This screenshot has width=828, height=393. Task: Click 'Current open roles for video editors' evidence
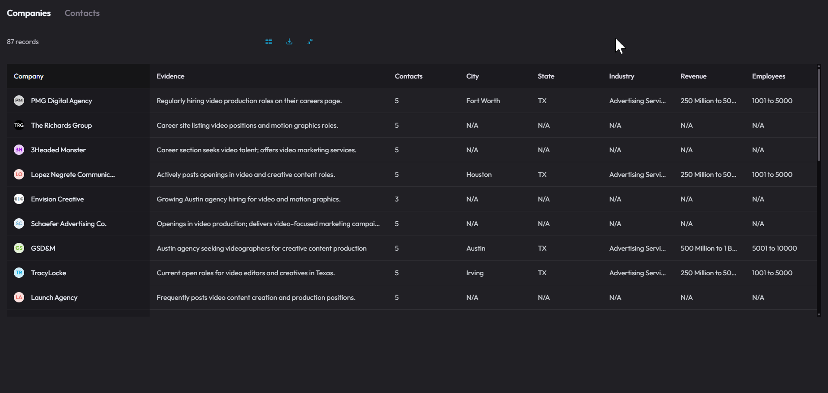(245, 273)
